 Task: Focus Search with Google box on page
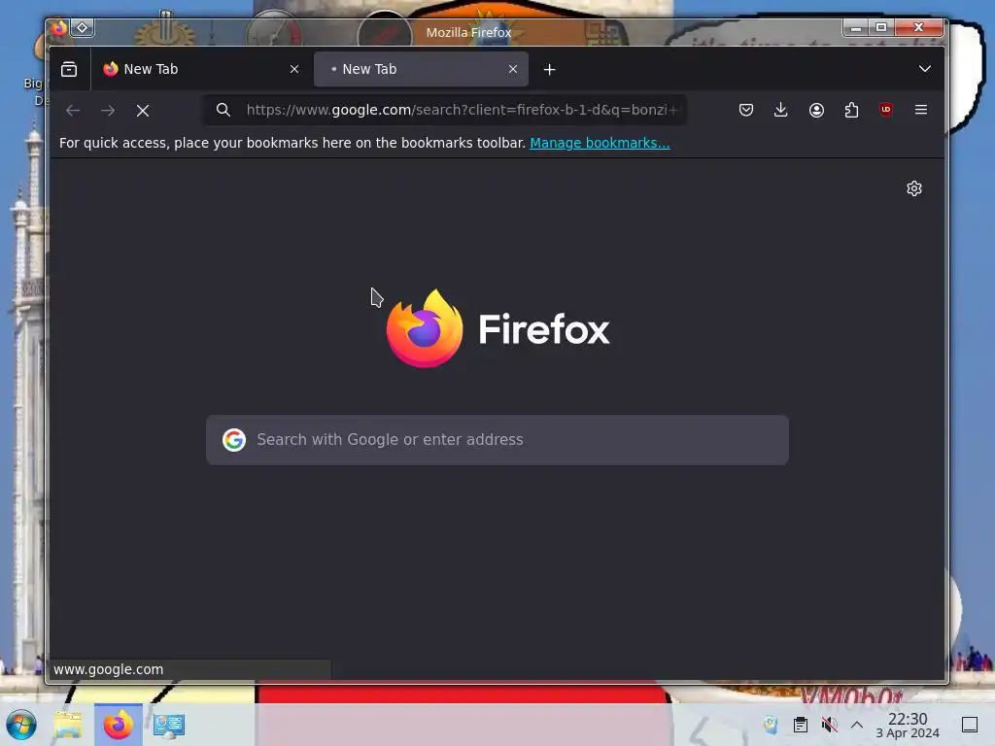click(497, 440)
